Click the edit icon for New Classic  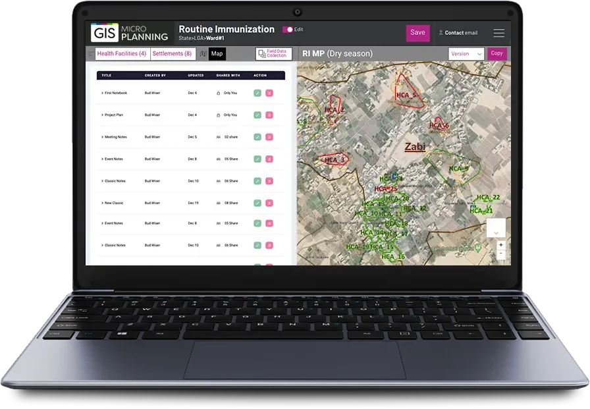coord(257,204)
